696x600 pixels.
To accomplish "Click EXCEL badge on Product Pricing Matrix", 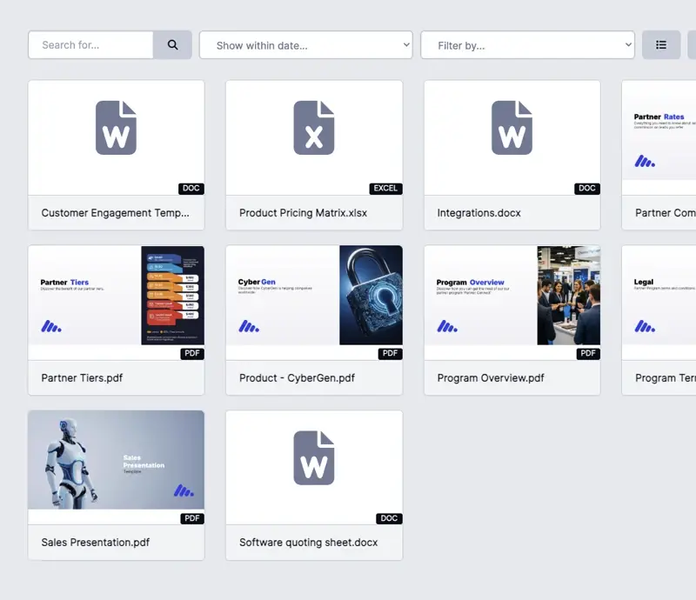I will coord(385,189).
